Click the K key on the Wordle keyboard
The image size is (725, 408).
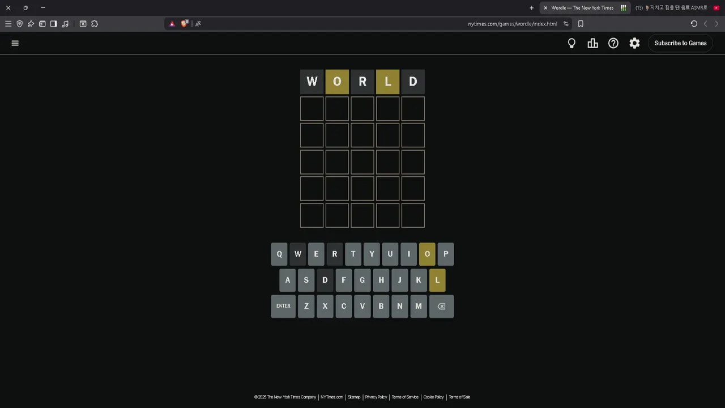coord(419,280)
